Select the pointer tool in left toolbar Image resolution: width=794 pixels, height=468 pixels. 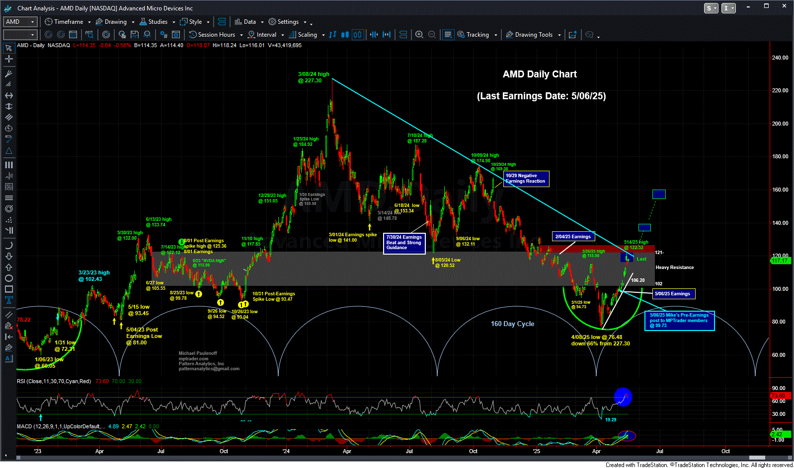pyautogui.click(x=8, y=48)
